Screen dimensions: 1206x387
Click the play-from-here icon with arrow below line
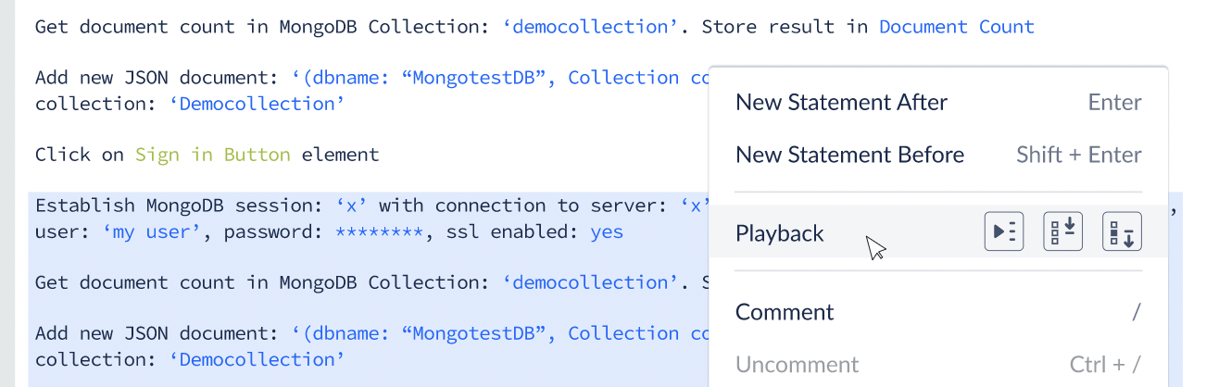[1122, 232]
